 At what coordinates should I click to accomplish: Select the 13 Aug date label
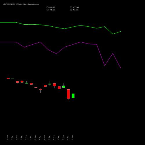coord(21,138)
